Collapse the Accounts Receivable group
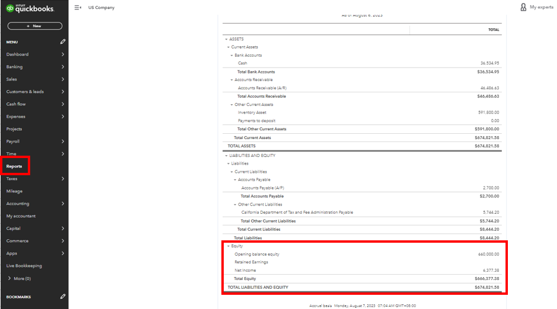 pos(231,80)
